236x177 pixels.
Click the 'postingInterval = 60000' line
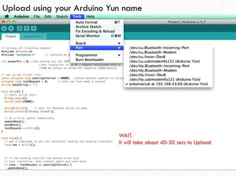point(35,78)
